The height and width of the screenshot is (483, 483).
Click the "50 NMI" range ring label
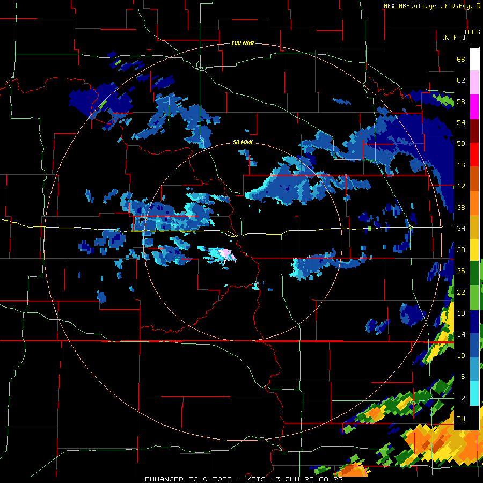click(243, 142)
